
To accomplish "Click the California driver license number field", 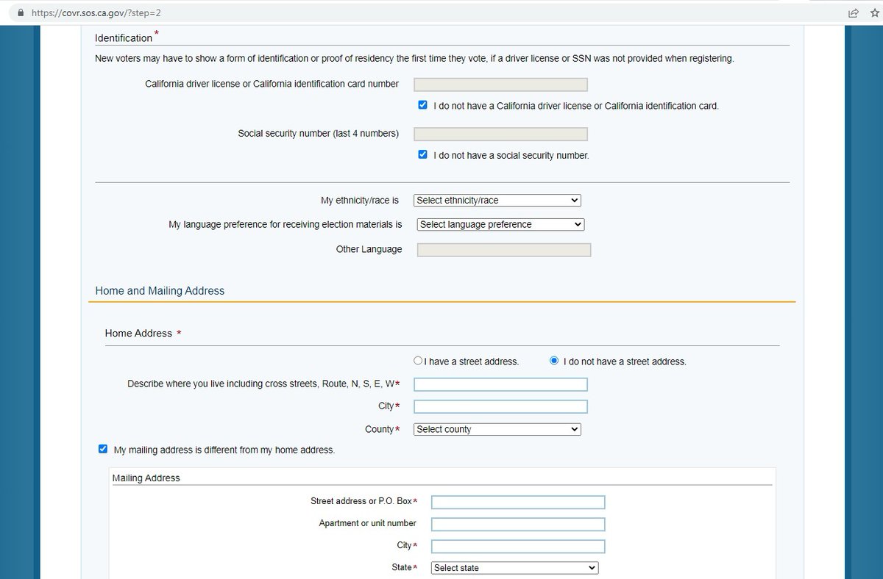I will (x=501, y=84).
